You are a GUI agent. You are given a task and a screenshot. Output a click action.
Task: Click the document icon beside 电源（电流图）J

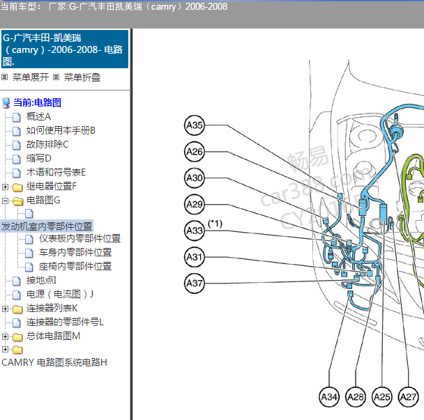coord(17,295)
